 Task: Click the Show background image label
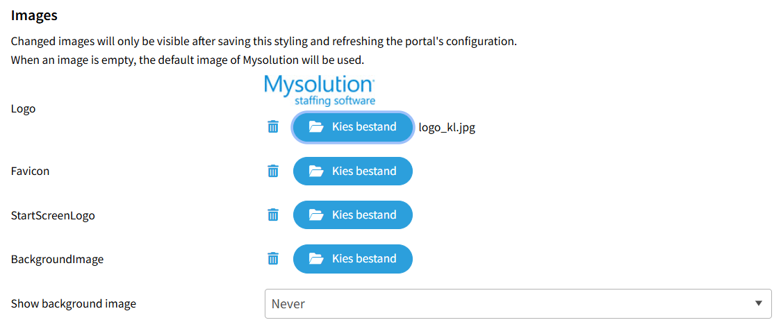(x=74, y=303)
